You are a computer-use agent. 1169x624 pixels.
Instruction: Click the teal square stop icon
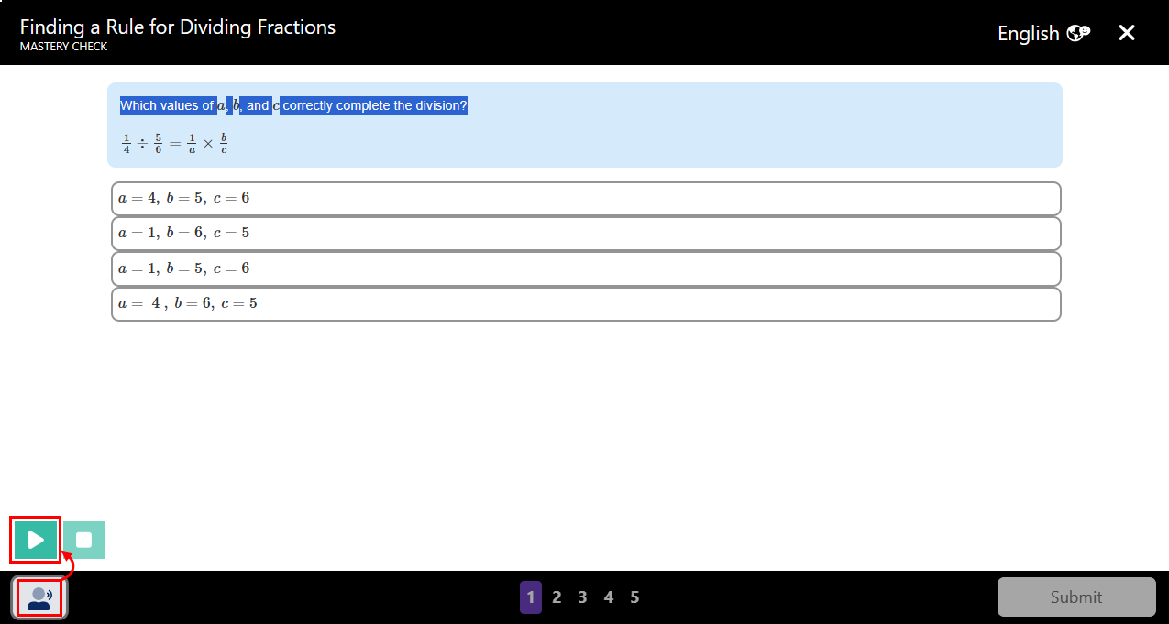[83, 540]
